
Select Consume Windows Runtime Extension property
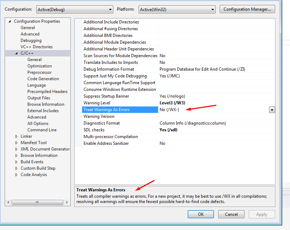pyautogui.click(x=120, y=89)
